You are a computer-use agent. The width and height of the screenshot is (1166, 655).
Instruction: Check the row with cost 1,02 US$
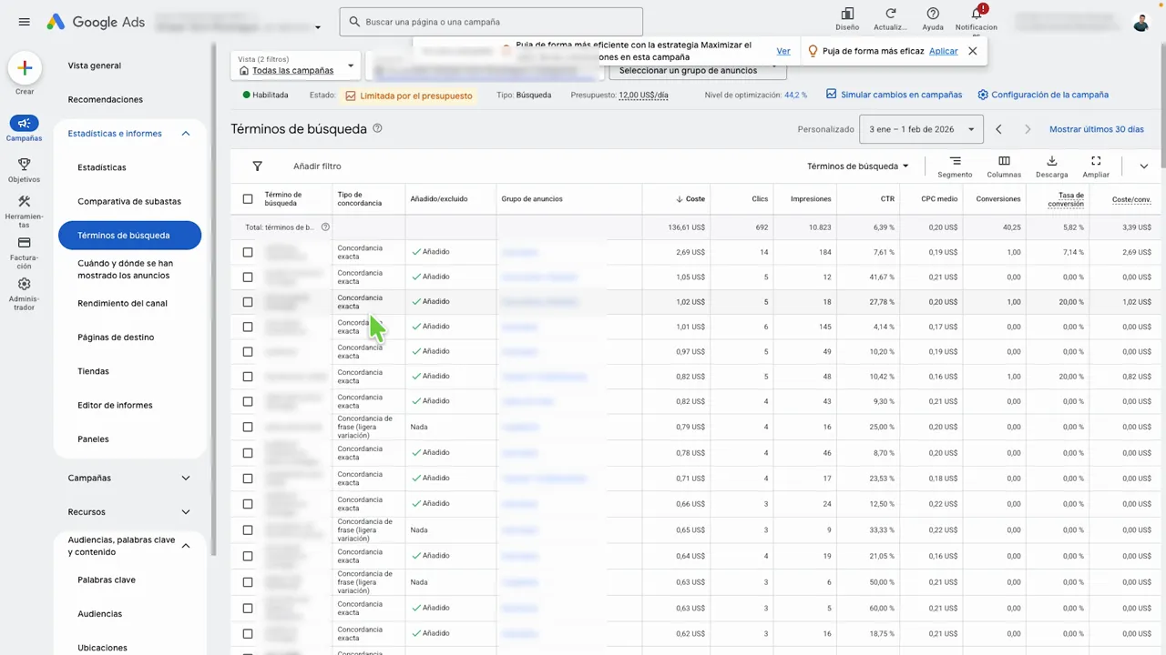248,302
